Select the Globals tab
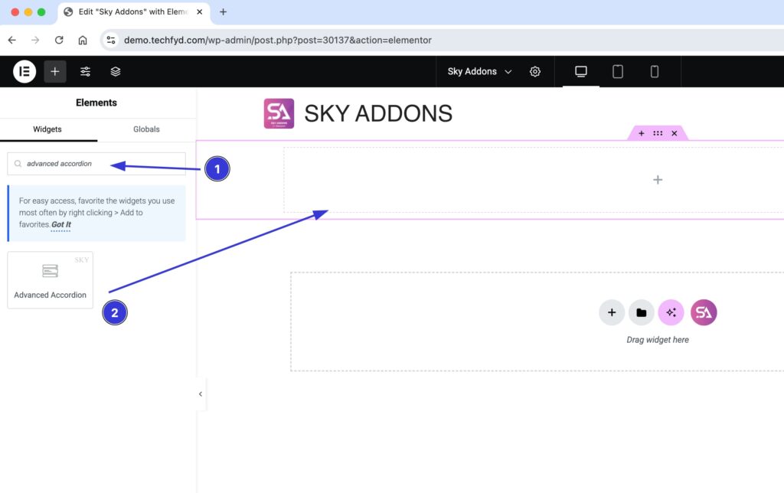The image size is (784, 493). point(146,129)
